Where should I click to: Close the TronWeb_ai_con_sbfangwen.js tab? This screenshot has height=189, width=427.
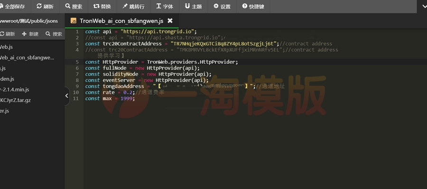pos(170,21)
